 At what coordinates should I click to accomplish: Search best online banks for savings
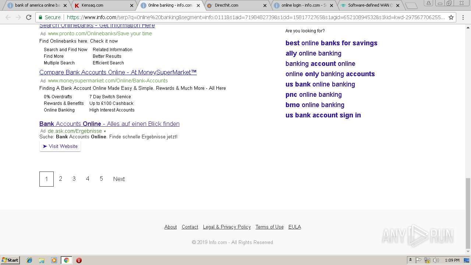332,43
